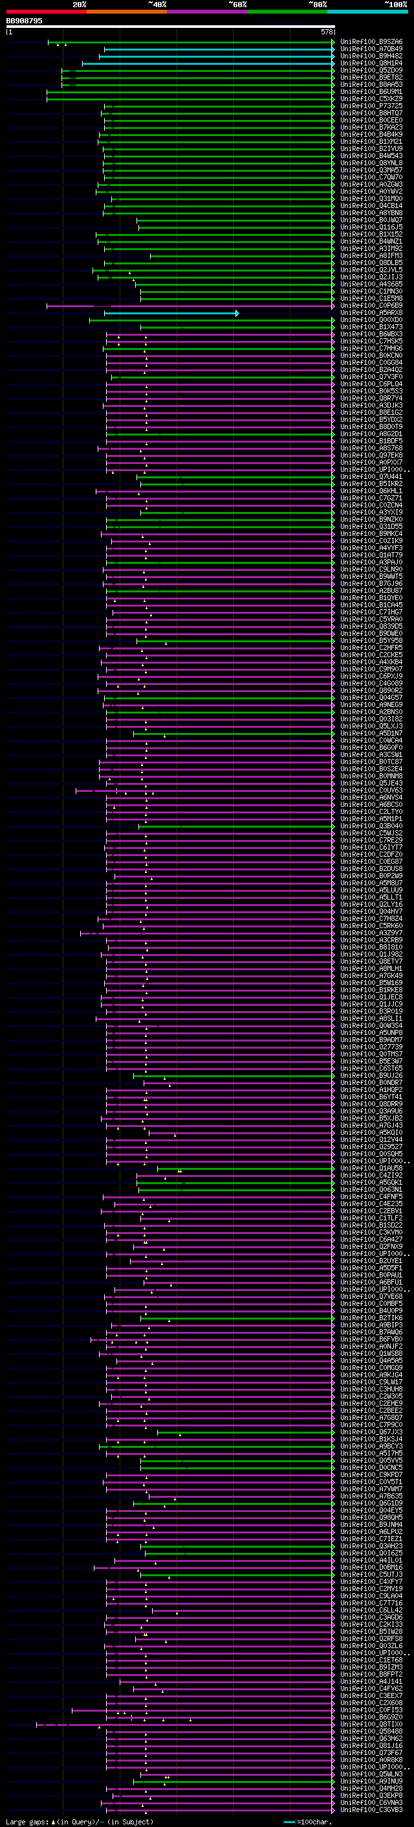
Task: Select the UniRef100_A9INU9 entry
Action: tap(371, 1782)
